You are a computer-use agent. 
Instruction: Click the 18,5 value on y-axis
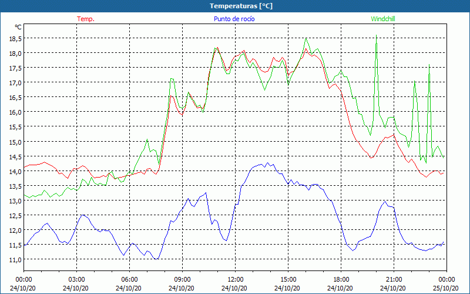pyautogui.click(x=16, y=39)
